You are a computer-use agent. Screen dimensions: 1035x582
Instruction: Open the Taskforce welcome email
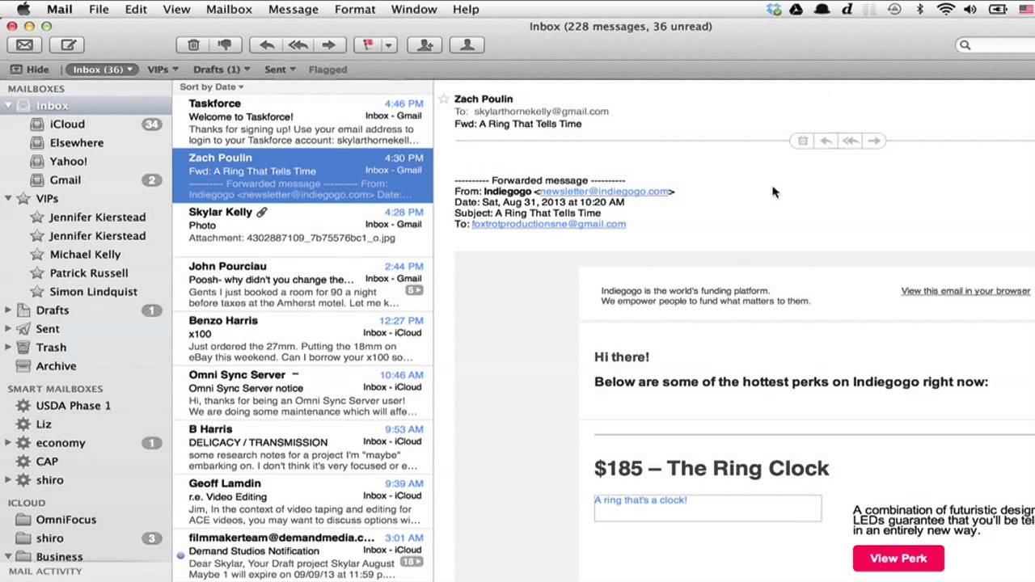[x=302, y=121]
